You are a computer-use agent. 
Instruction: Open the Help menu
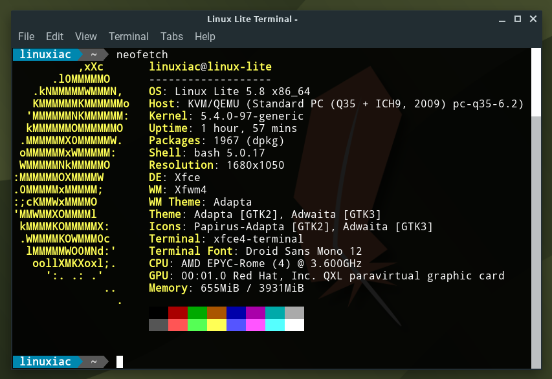tap(205, 36)
